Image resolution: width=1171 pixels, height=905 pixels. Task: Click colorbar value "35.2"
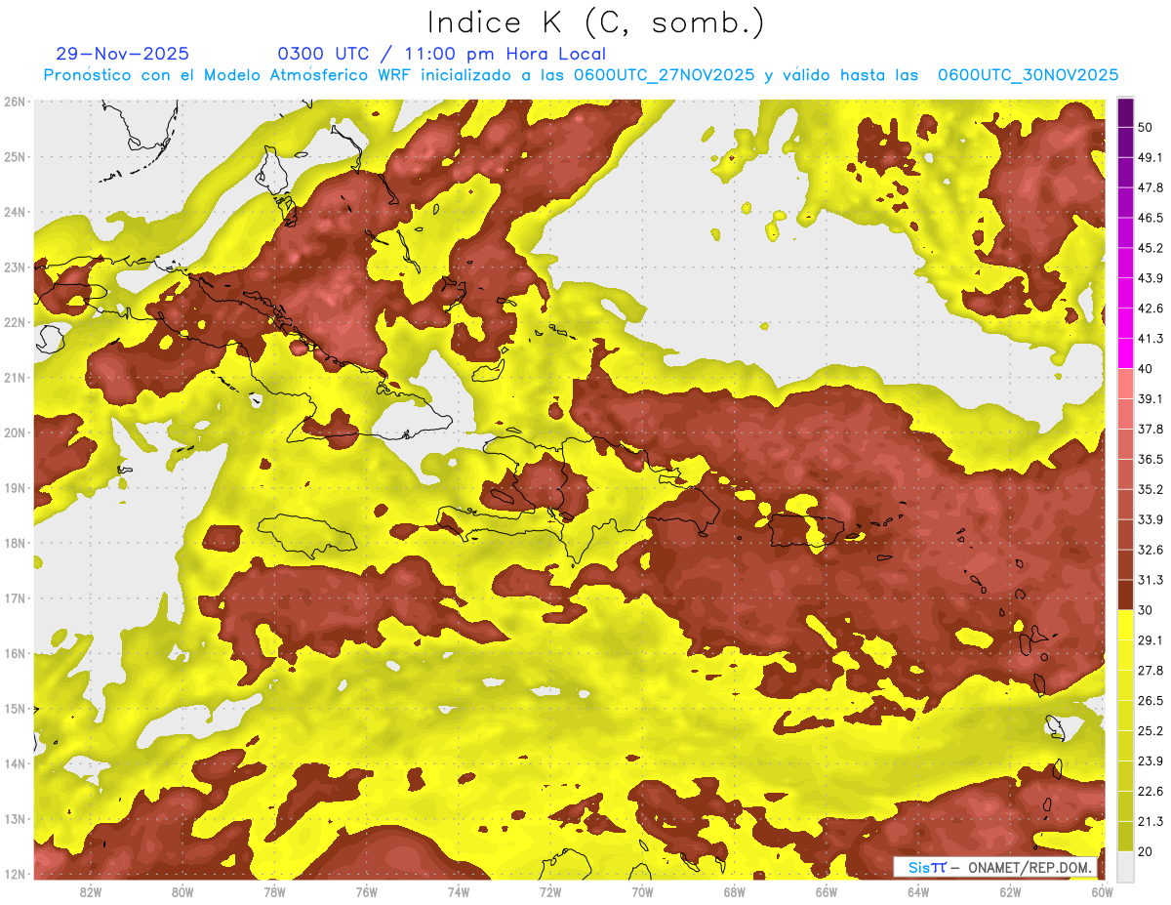click(x=1150, y=489)
